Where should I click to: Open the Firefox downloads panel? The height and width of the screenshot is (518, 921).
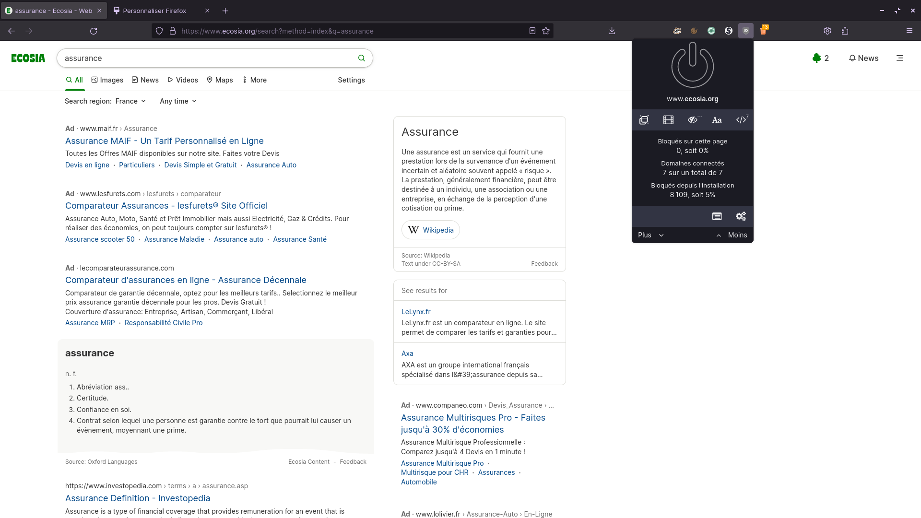(612, 31)
